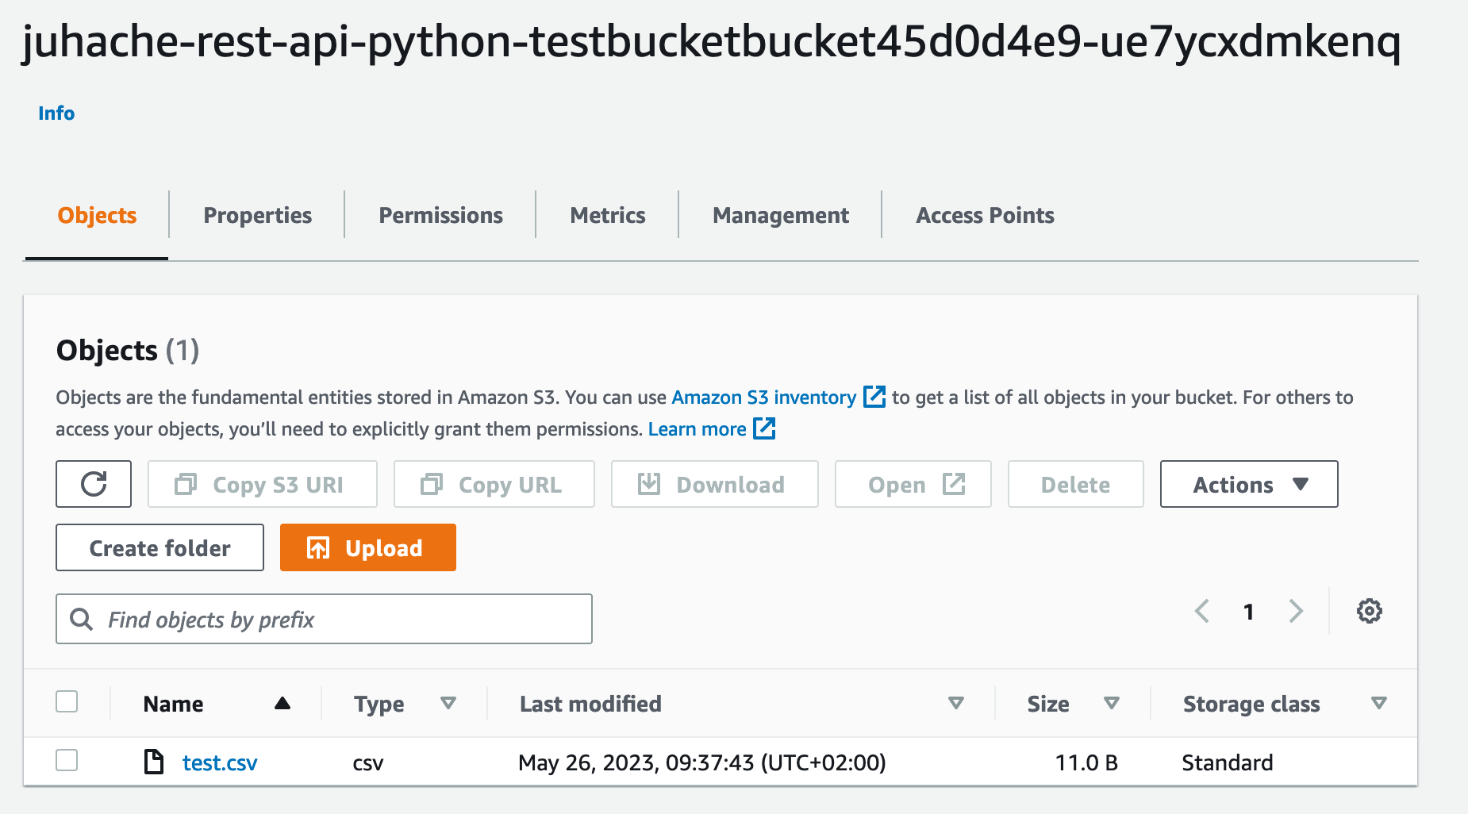Screen dimensions: 1468x814
Task: Follow the Learn more link
Action: [x=697, y=429]
